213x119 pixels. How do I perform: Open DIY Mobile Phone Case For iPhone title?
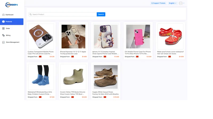(138, 53)
